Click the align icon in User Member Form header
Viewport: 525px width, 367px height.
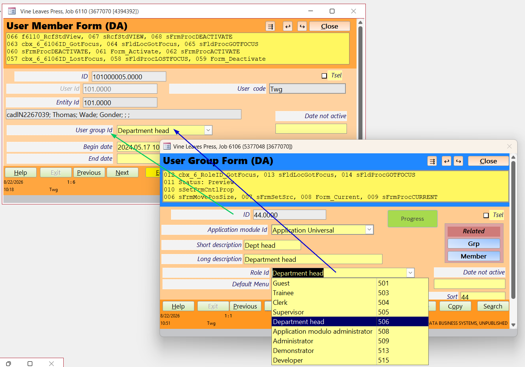270,26
